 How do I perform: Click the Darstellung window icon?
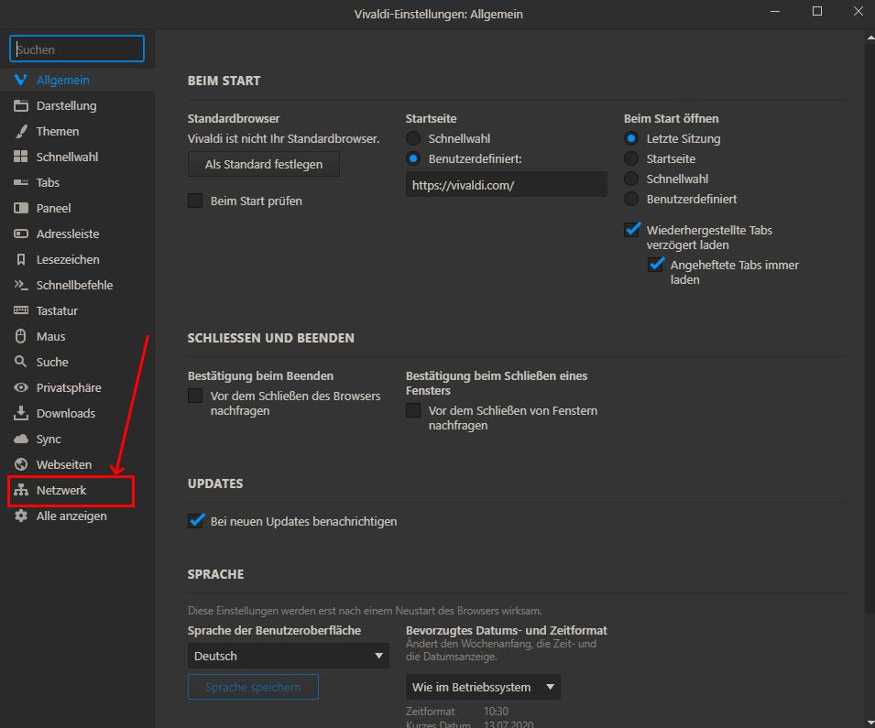point(21,105)
